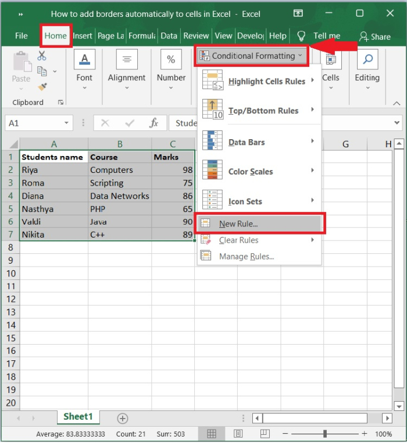The width and height of the screenshot is (407, 443).
Task: Click zoom in plus button
Action: (x=365, y=433)
